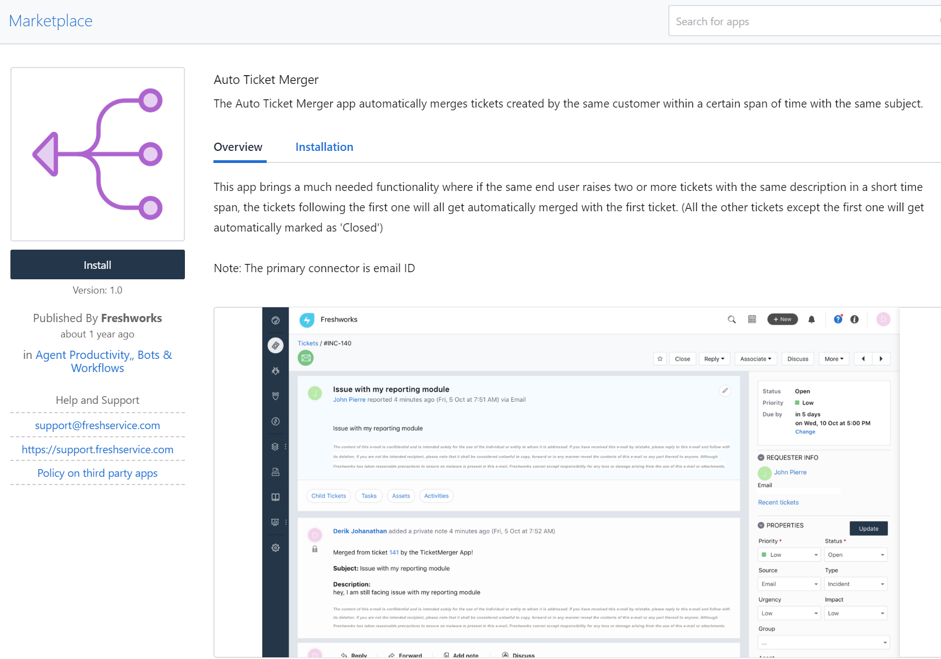Open the Activities tab
Image resolution: width=941 pixels, height=659 pixels.
pos(436,496)
